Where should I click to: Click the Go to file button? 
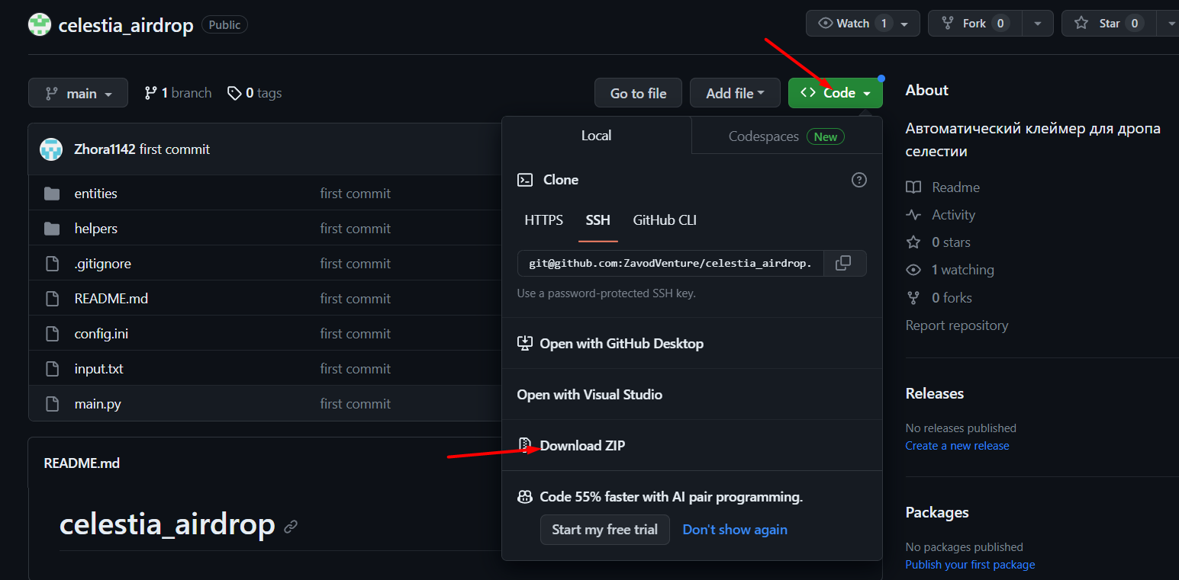(x=638, y=92)
